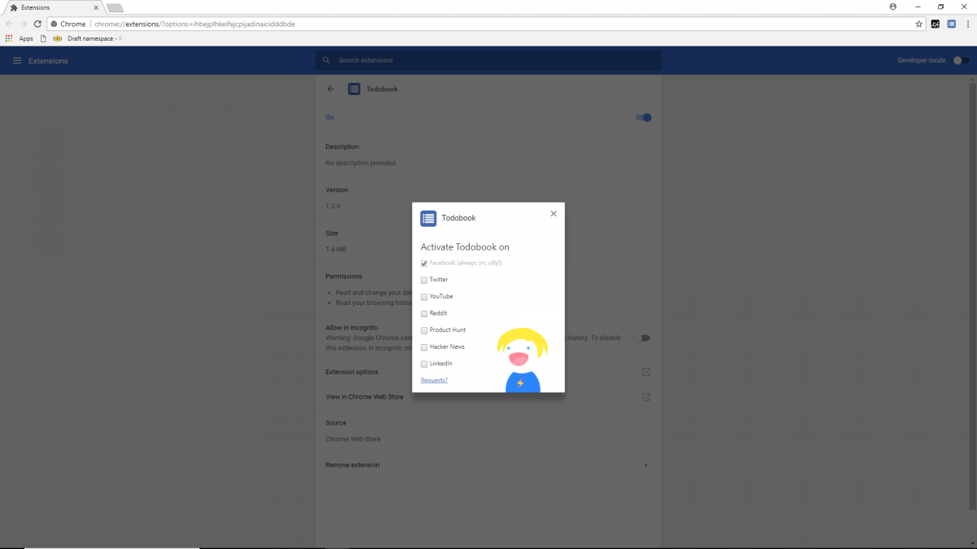Open the Todobook toolbar extension icon
The image size is (977, 549).
951,24
